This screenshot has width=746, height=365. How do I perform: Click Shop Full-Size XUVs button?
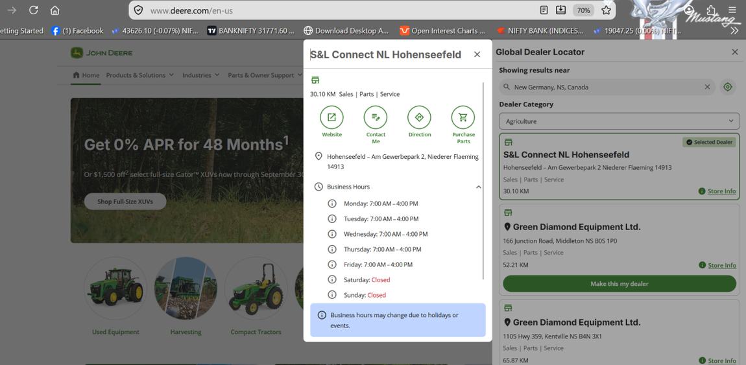pos(125,202)
